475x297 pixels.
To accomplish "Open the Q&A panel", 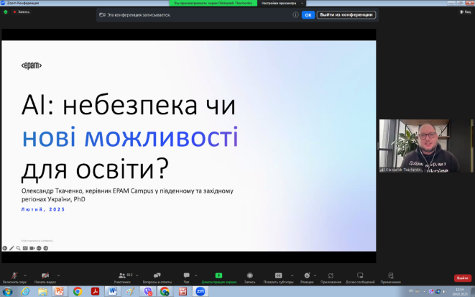I will click(x=156, y=276).
